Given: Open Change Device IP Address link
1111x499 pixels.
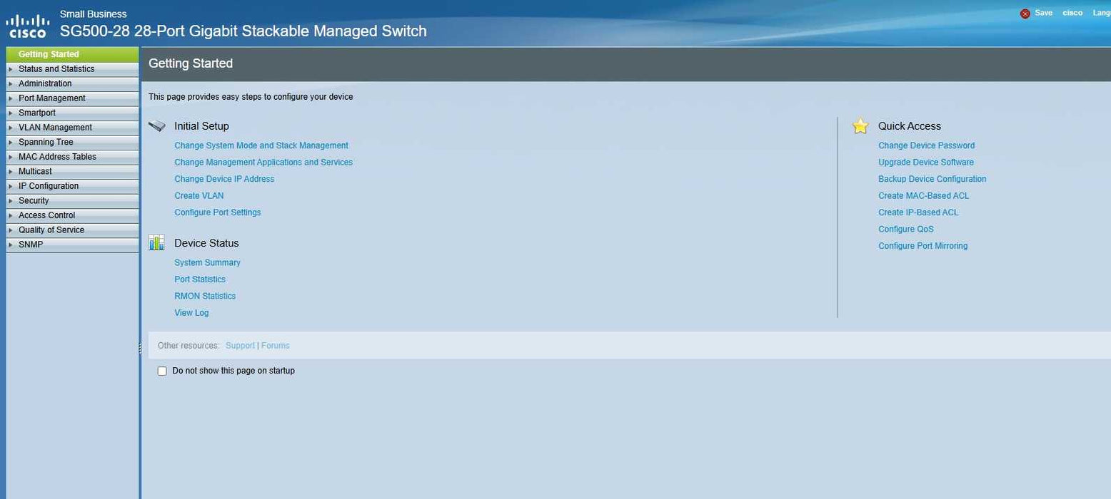Looking at the screenshot, I should point(224,179).
